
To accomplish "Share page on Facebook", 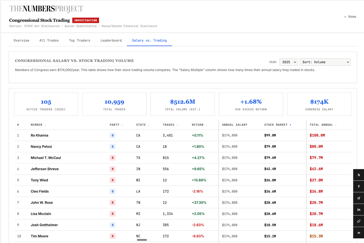I will [x=359, y=186].
